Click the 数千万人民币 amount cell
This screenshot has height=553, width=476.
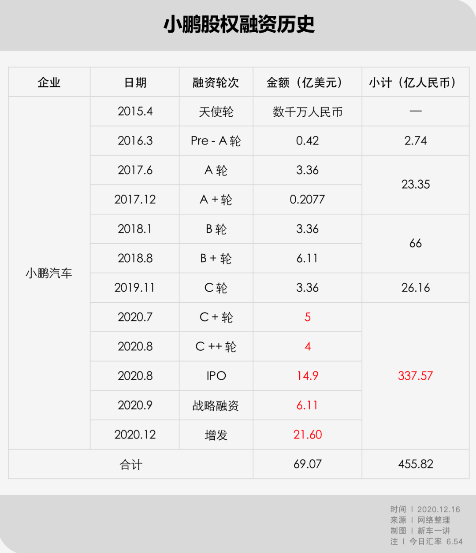point(307,112)
